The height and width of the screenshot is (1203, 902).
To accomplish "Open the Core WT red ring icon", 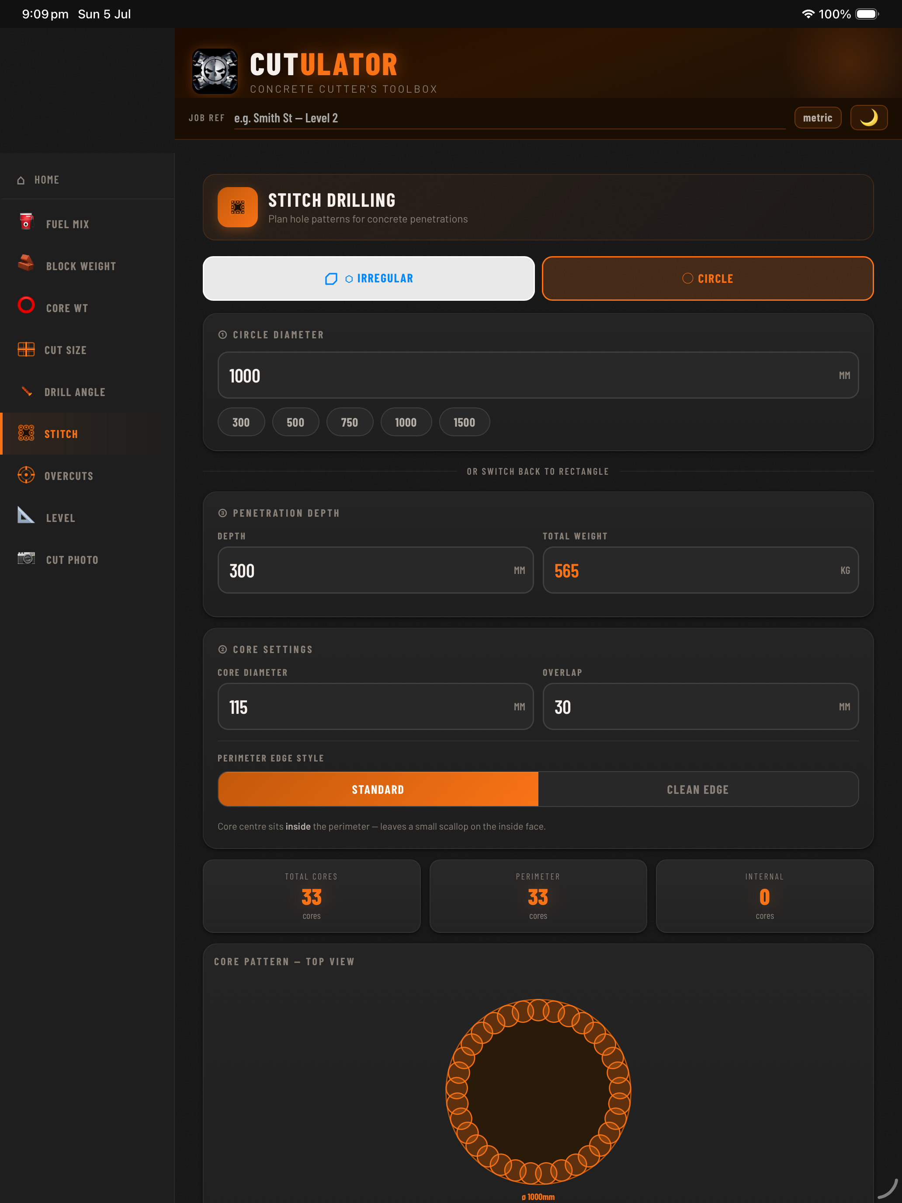I will click(x=26, y=306).
